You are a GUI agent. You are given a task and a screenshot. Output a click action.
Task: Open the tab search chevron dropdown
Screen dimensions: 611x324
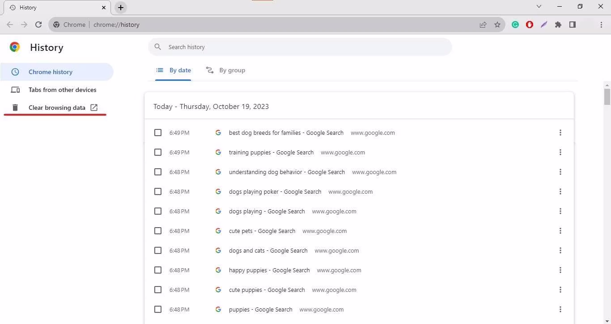pos(539,7)
